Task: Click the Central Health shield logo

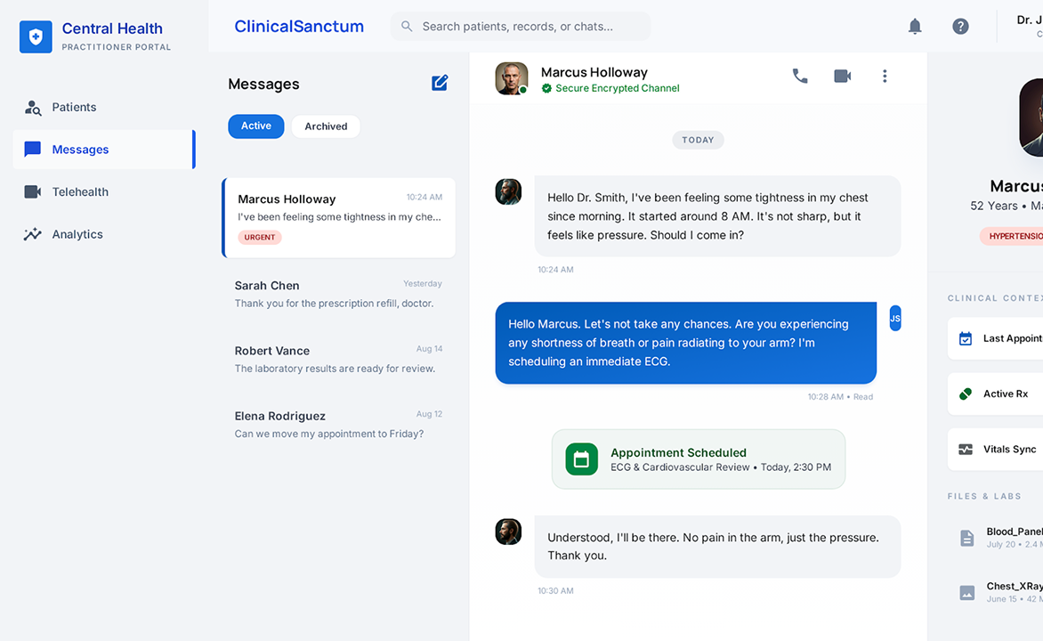Action: (x=36, y=37)
